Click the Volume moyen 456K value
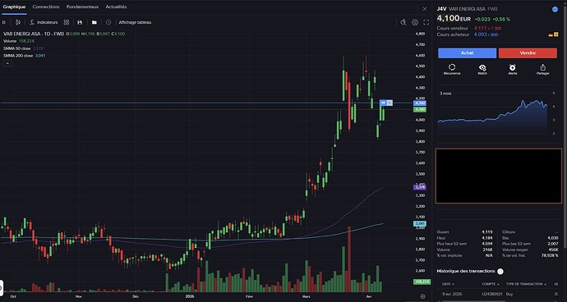Image resolution: width=567 pixels, height=302 pixels. point(553,250)
